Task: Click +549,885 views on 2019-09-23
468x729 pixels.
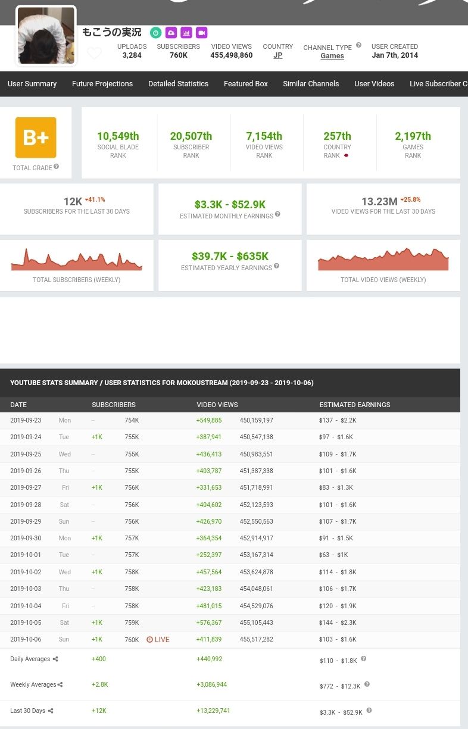Action: [x=209, y=420]
